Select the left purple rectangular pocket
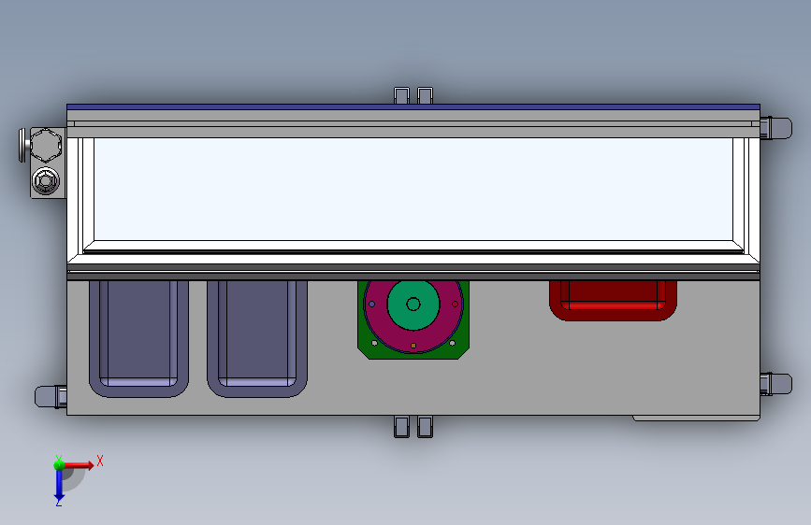Image resolution: width=811 pixels, height=525 pixels. (138, 338)
